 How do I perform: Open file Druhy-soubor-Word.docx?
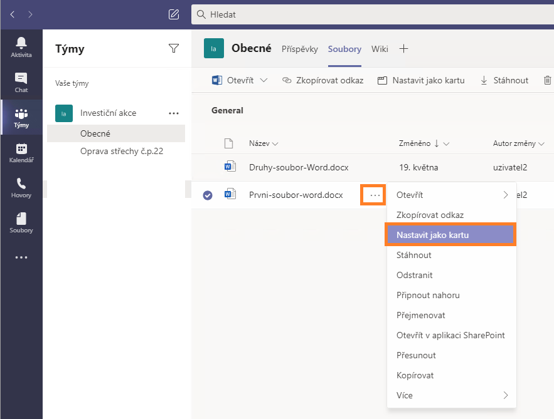pos(299,167)
